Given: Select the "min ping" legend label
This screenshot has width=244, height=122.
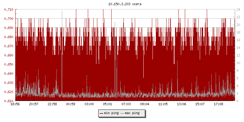Looking at the screenshot, I should coord(111,113).
